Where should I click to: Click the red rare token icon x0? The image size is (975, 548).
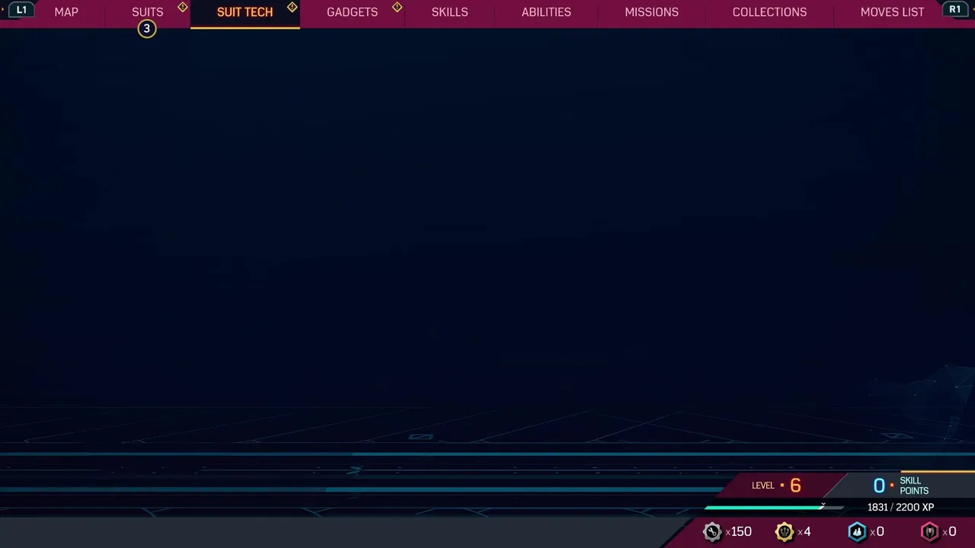point(929,532)
